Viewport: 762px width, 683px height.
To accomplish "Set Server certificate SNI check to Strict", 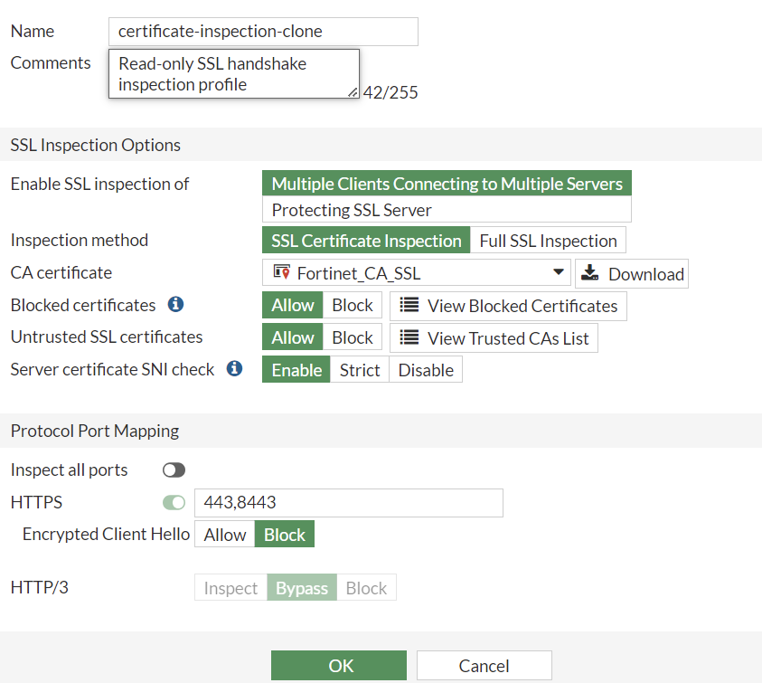I will [360, 370].
